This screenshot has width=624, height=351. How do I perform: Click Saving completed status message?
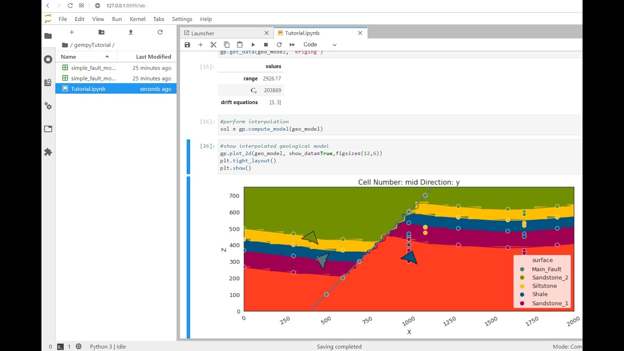tap(339, 347)
